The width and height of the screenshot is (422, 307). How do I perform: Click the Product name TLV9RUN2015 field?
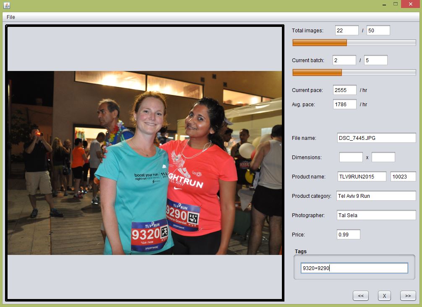tap(362, 176)
